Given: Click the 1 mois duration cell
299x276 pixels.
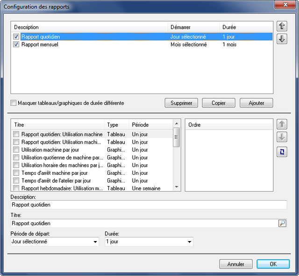Looking at the screenshot, I should (x=229, y=44).
